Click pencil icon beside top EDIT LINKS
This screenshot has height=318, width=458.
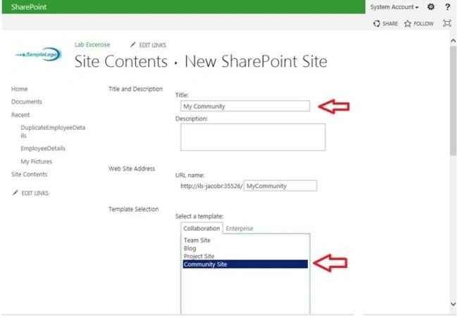(x=133, y=44)
